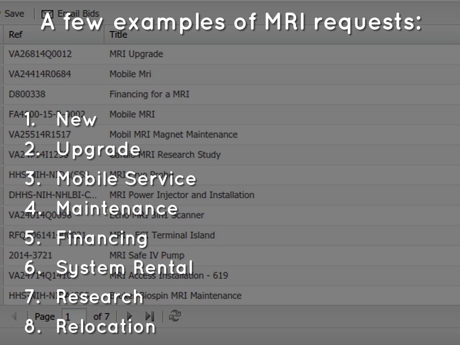Click the page number input field
Image resolution: width=460 pixels, height=345 pixels.
(74, 316)
